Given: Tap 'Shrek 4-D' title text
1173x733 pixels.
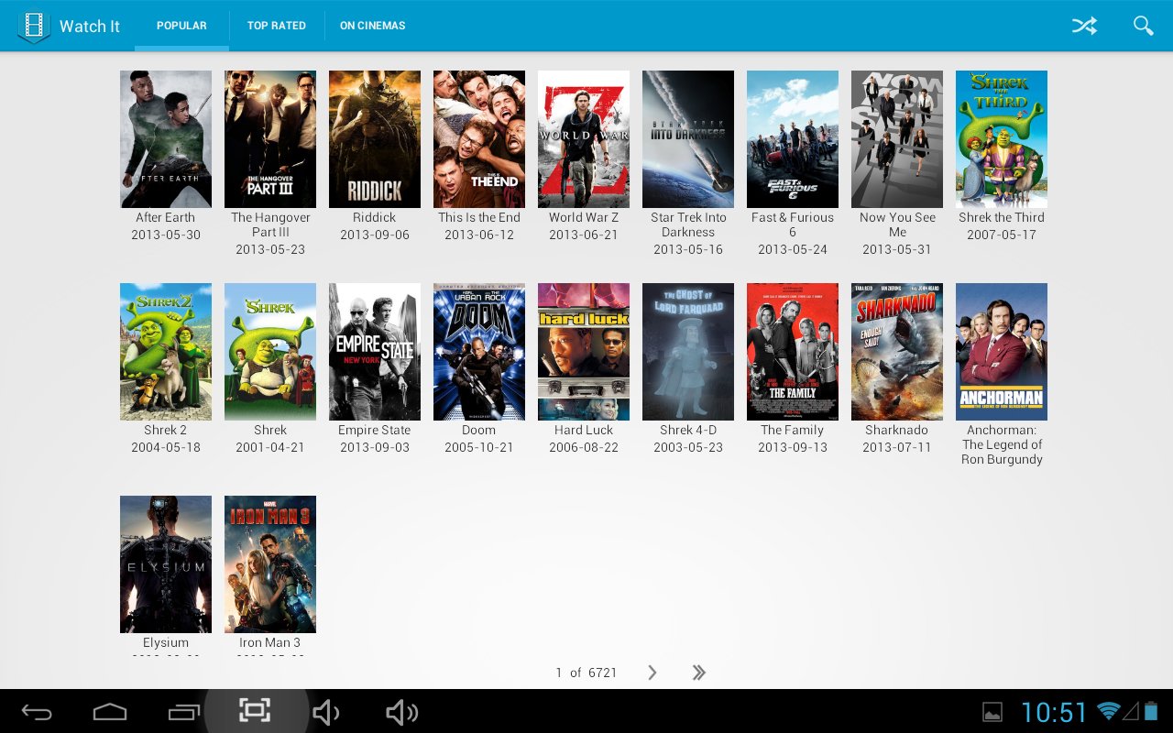Looking at the screenshot, I should click(x=688, y=430).
